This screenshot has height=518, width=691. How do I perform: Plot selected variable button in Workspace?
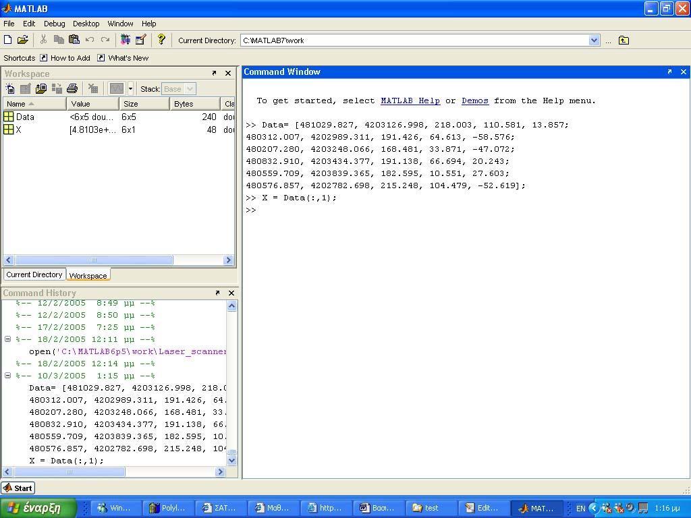point(117,88)
